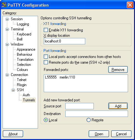The height and width of the screenshot is (140, 135).
Task: Enable X11 forwarding checkbox
Action: (46, 30)
